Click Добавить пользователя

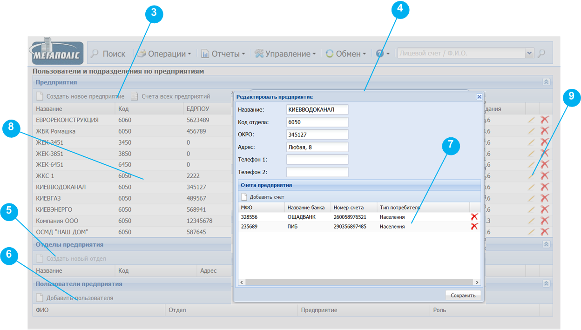pos(74,298)
